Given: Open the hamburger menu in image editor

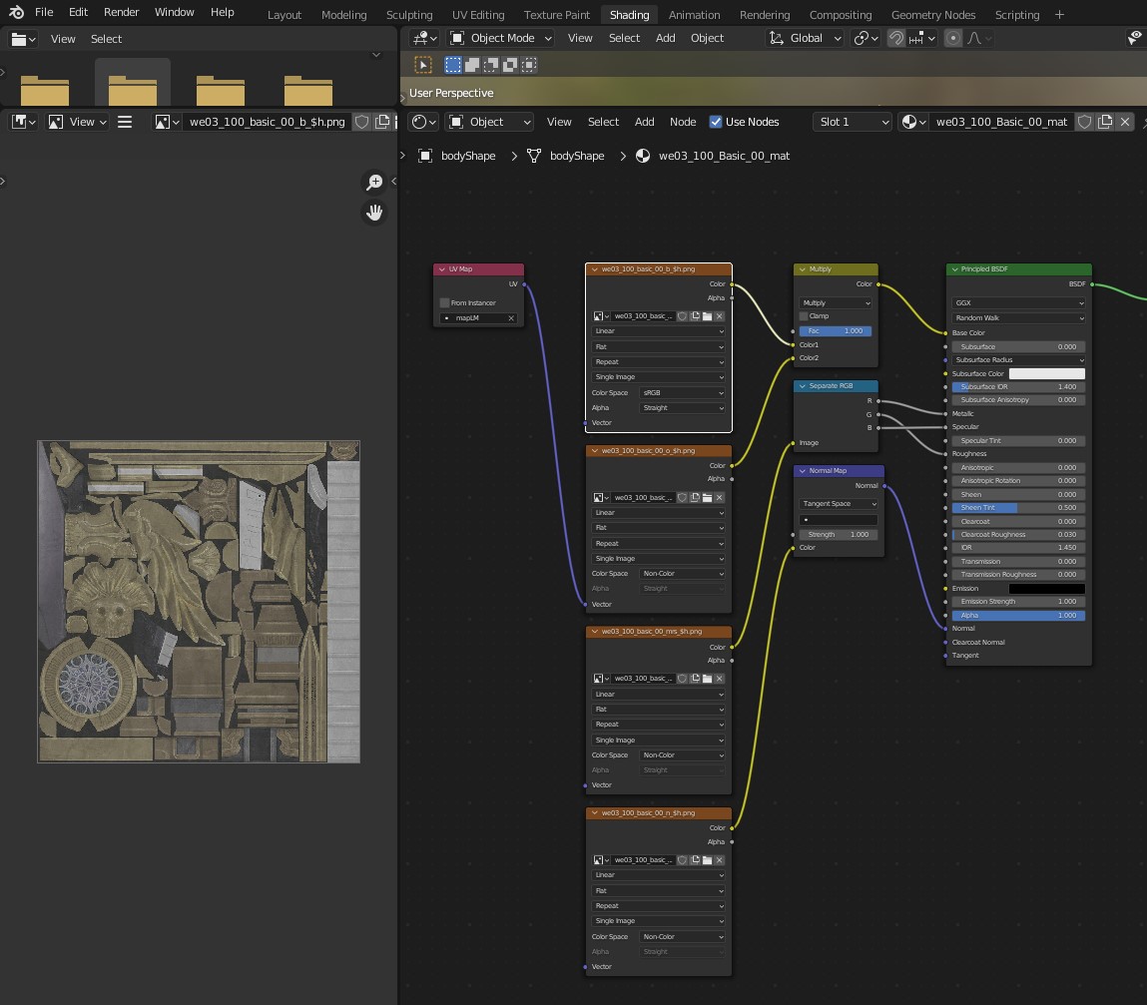Looking at the screenshot, I should click(125, 122).
